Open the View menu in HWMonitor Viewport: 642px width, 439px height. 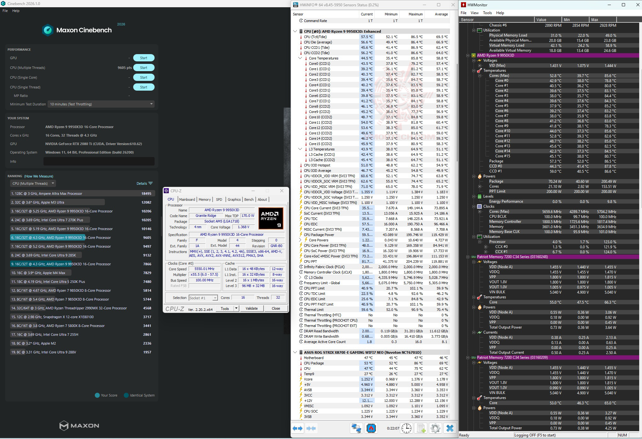click(x=474, y=13)
